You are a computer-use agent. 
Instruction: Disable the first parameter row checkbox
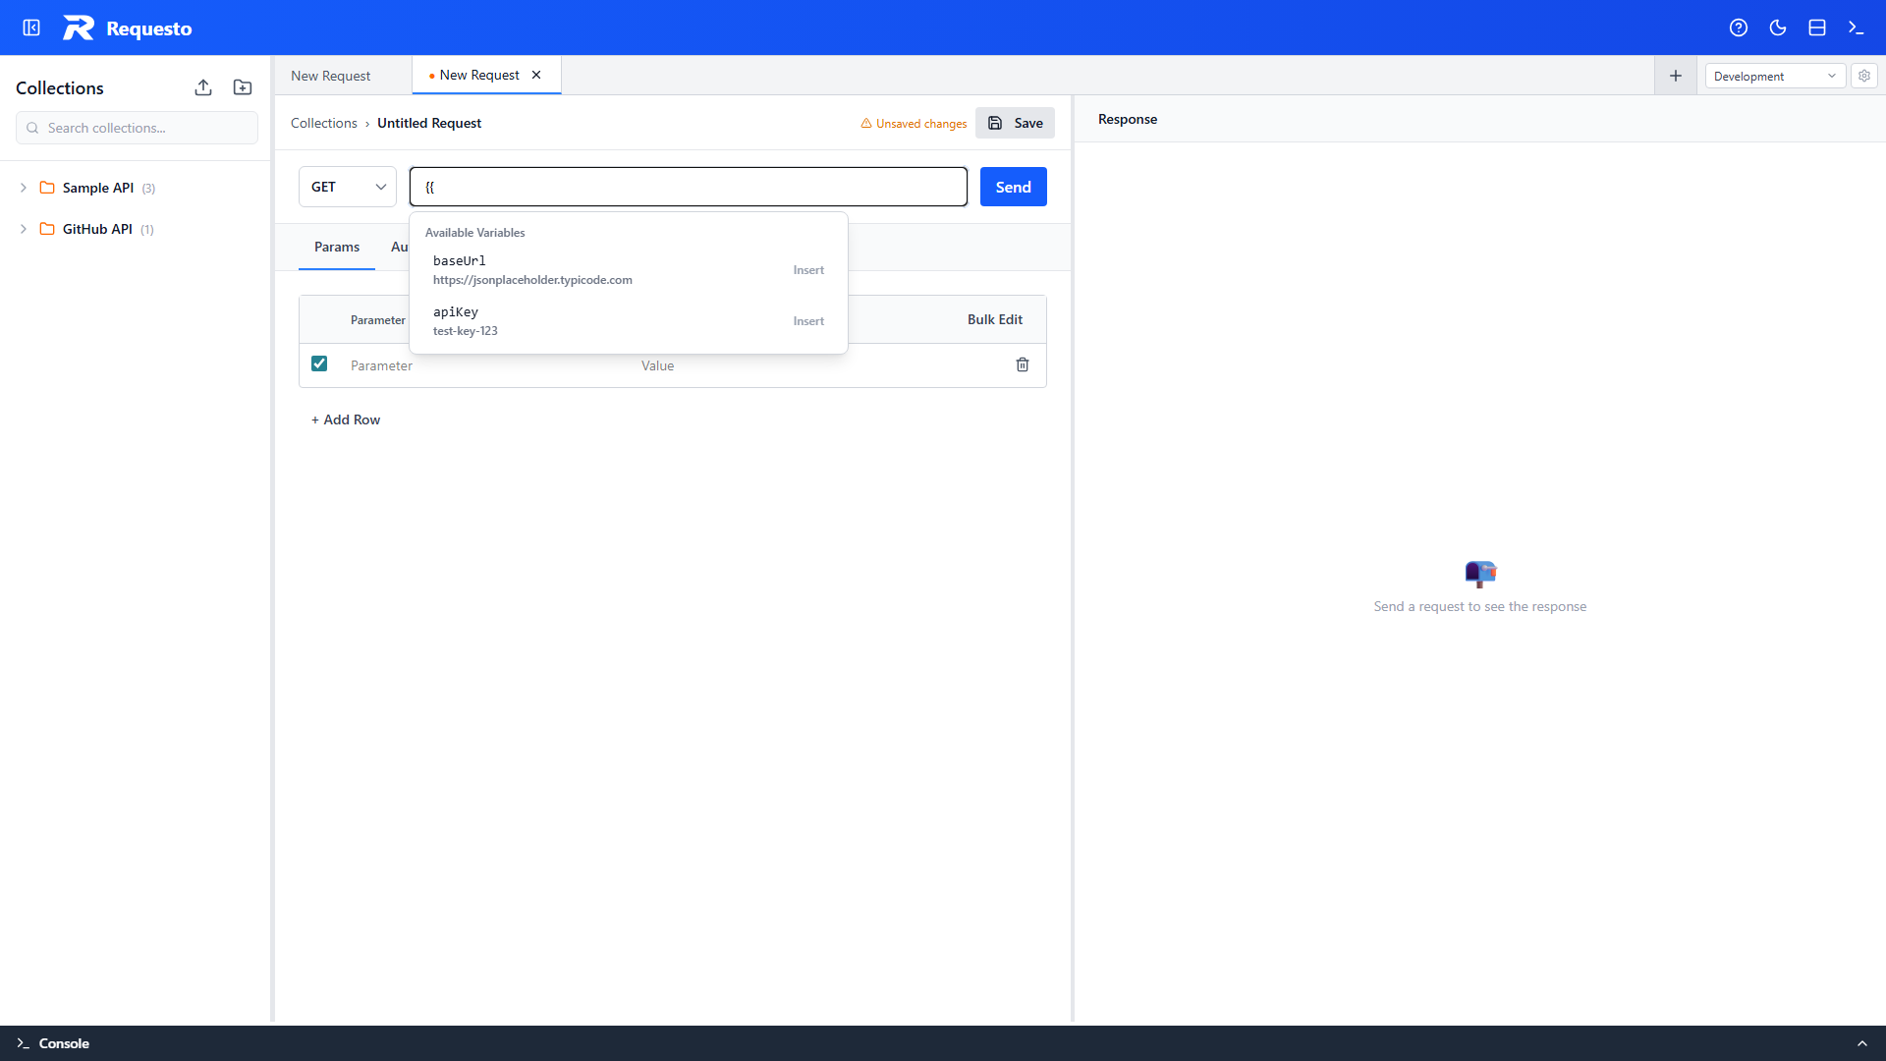[x=319, y=363]
